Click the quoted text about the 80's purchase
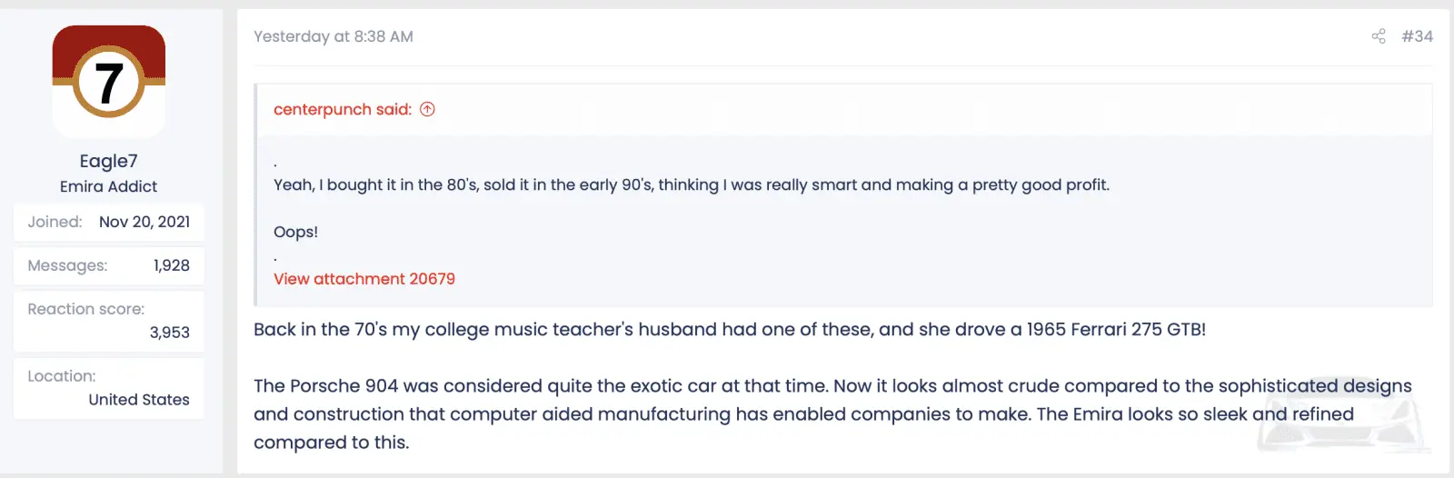This screenshot has width=1454, height=478. click(x=691, y=184)
